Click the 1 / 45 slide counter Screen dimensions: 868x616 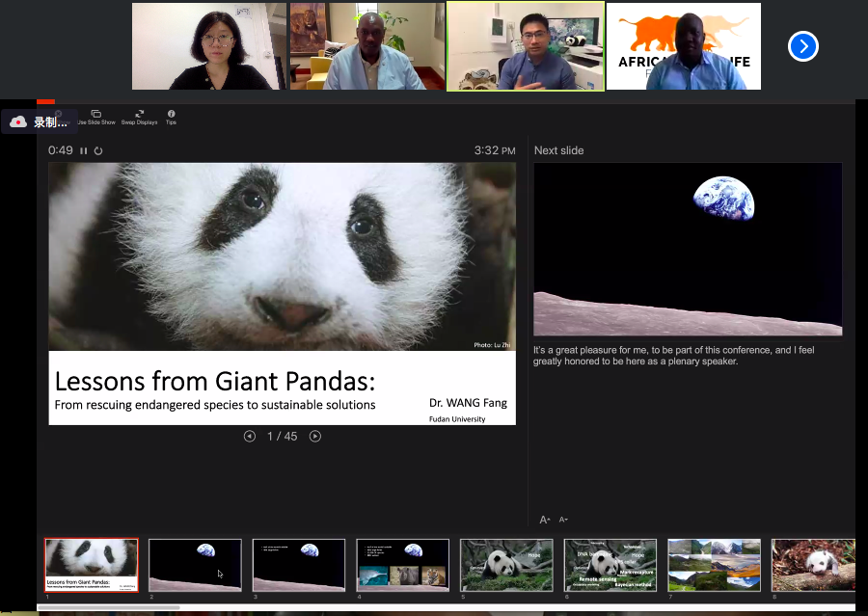tap(283, 436)
